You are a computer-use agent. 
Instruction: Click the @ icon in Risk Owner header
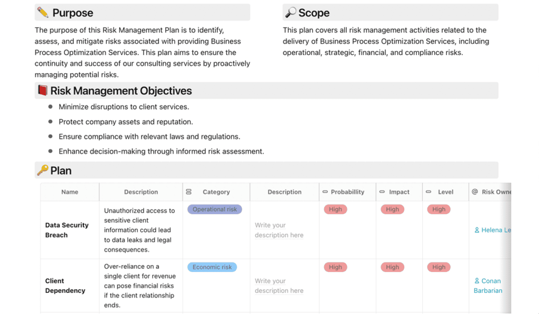click(475, 191)
